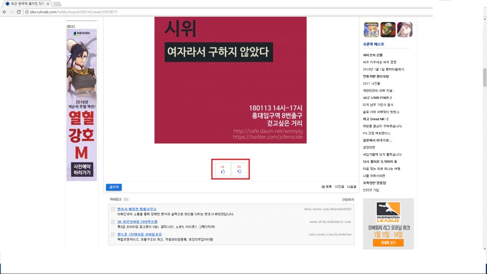The height and width of the screenshot is (274, 487).
Task: Click the cafe.naver.com/mobile4uu URL
Action: pos(330,234)
